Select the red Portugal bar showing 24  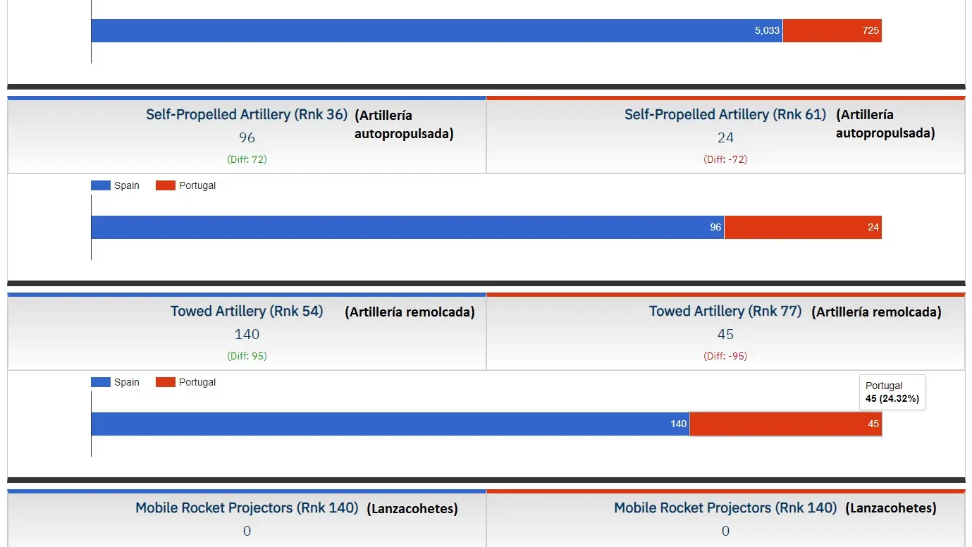tap(803, 228)
